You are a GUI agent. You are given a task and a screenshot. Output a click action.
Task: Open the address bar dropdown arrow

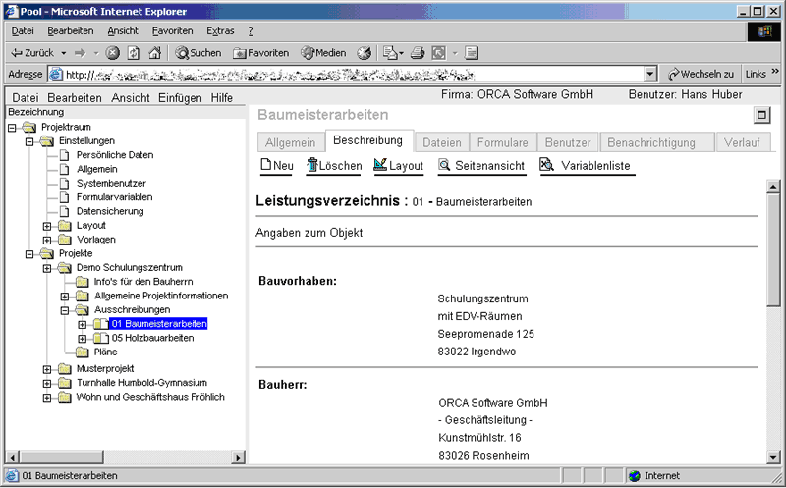(x=649, y=75)
